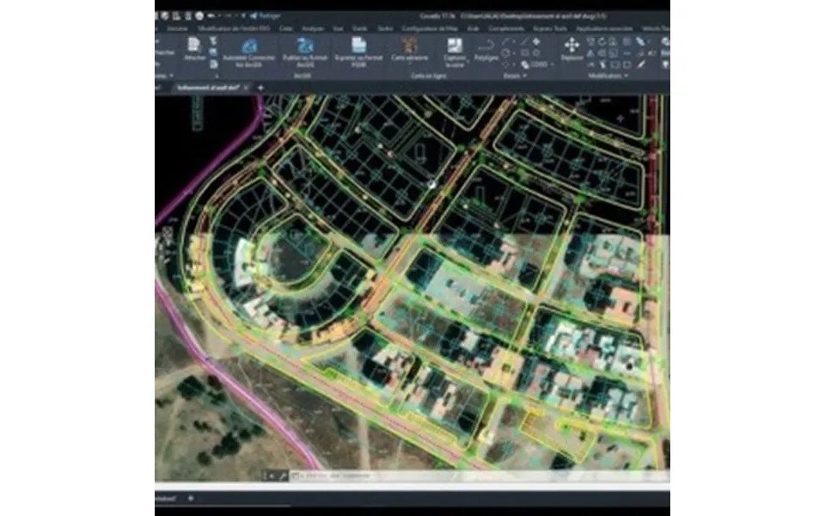Select the Attacher tool in the ribbon

click(195, 46)
